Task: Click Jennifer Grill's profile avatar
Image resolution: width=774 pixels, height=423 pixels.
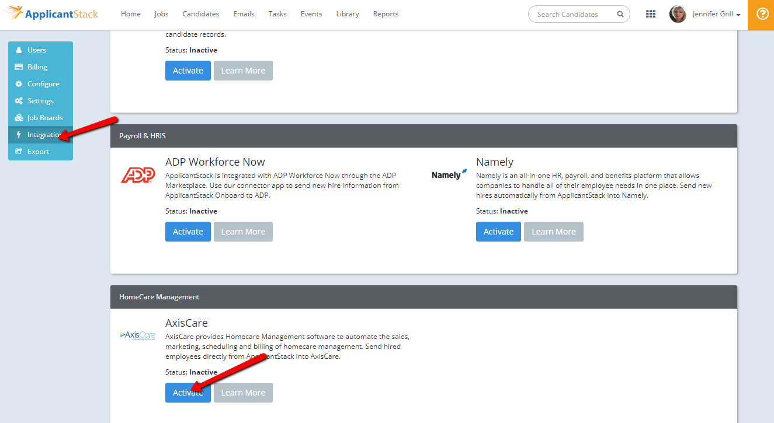Action: 678,14
